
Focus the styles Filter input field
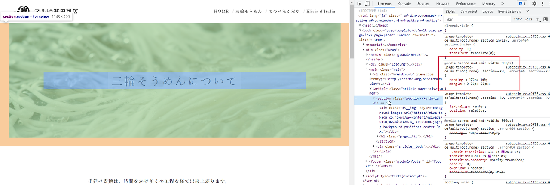(478, 19)
